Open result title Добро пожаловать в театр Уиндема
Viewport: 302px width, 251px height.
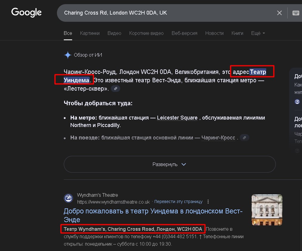[x=153, y=215]
